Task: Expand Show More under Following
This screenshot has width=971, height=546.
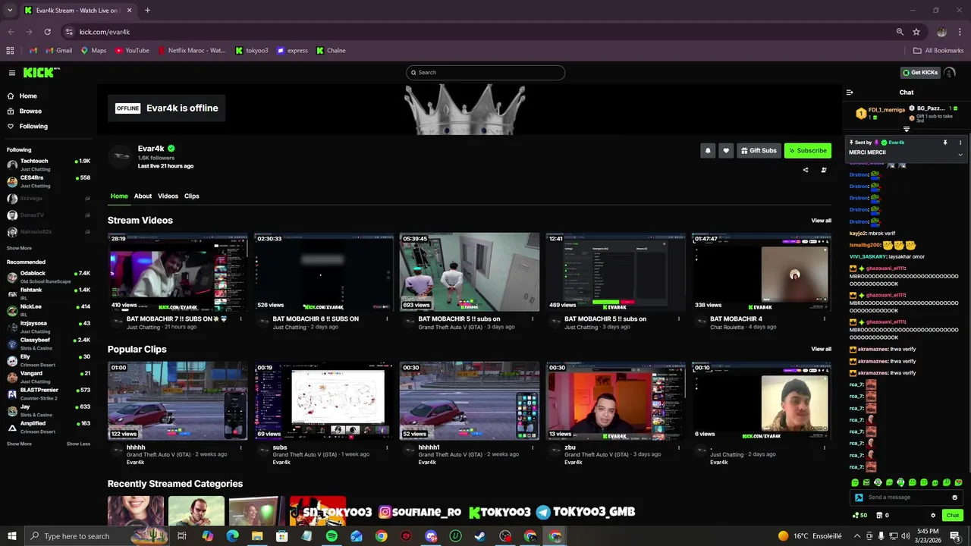Action: (x=19, y=248)
